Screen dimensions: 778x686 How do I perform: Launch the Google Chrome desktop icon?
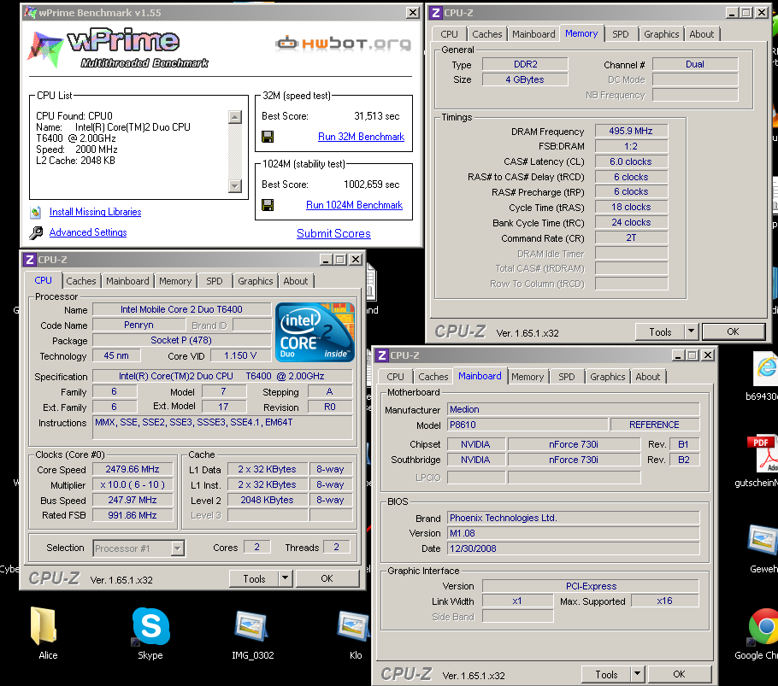pyautogui.click(x=764, y=626)
